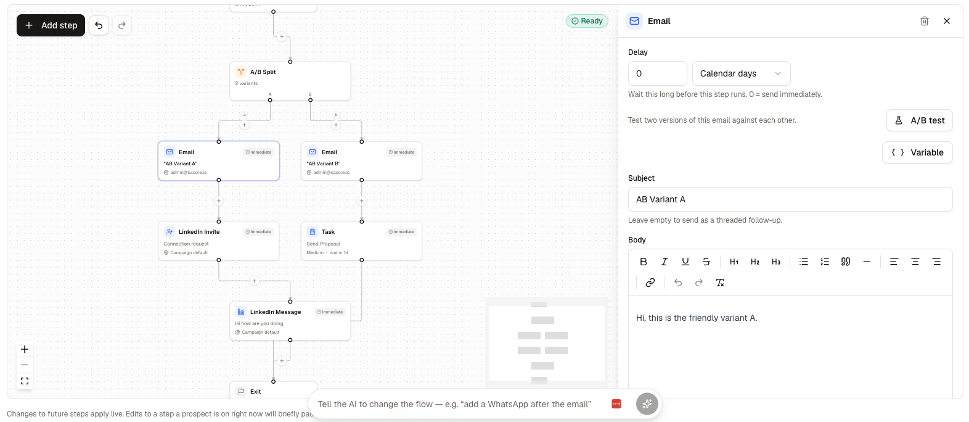Click into the email body text
The image size is (969, 422).
click(x=697, y=318)
